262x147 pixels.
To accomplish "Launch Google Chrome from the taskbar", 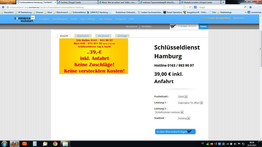I will [55, 144].
